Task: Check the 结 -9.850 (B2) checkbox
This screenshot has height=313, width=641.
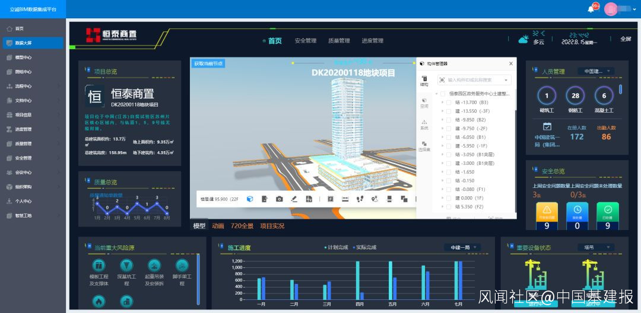Action: click(449, 120)
